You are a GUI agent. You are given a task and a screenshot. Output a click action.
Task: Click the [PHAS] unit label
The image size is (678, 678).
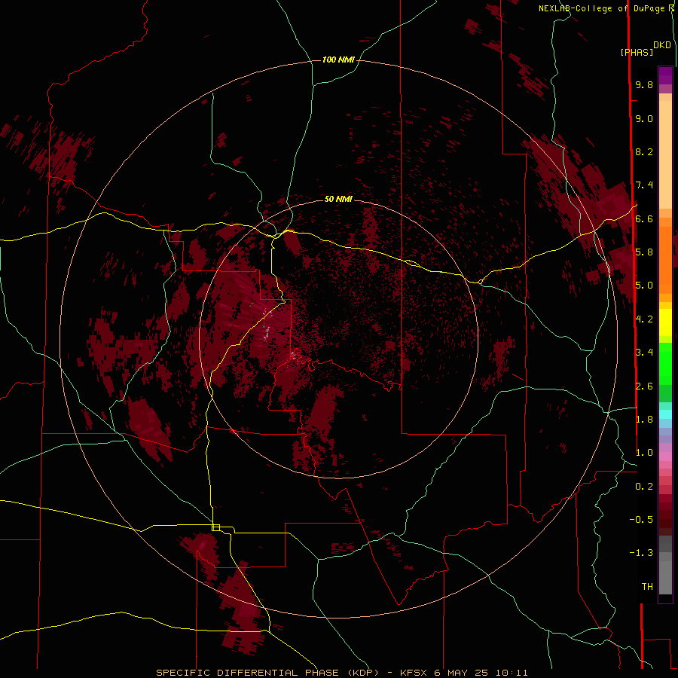point(637,52)
